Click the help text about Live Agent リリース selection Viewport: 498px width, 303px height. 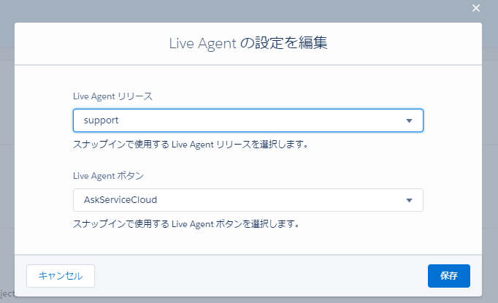pos(190,144)
